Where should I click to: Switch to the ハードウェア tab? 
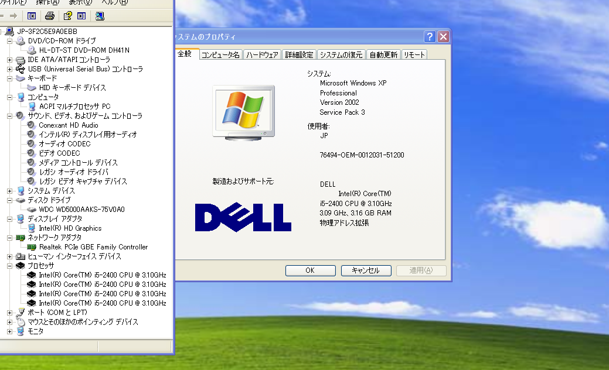(x=262, y=55)
